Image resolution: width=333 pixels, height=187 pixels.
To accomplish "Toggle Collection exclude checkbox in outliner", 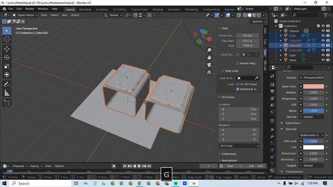I will 318,26.
